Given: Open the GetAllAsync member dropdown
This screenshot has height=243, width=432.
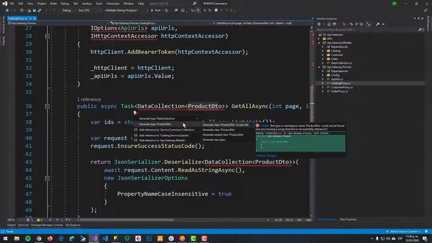Looking at the screenshot, I should 262,23.
